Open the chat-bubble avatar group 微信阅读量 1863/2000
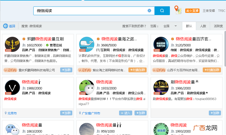The image size is (226, 135). [12, 129]
